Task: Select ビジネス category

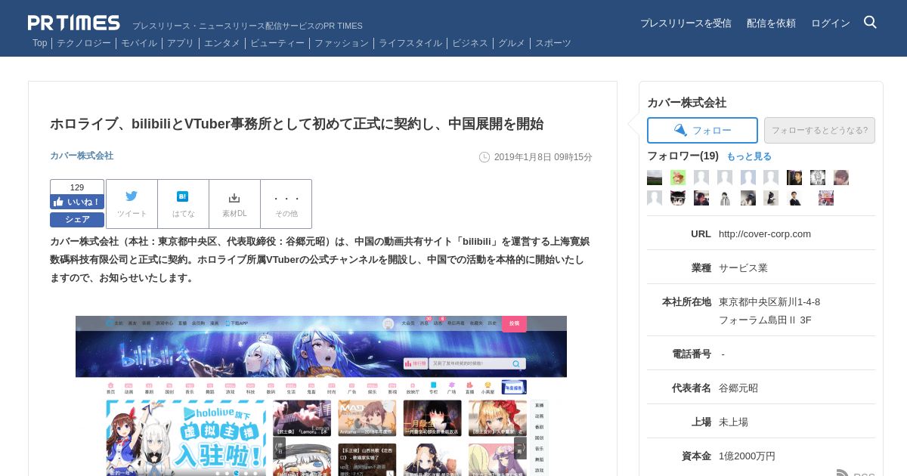Action: pos(470,43)
